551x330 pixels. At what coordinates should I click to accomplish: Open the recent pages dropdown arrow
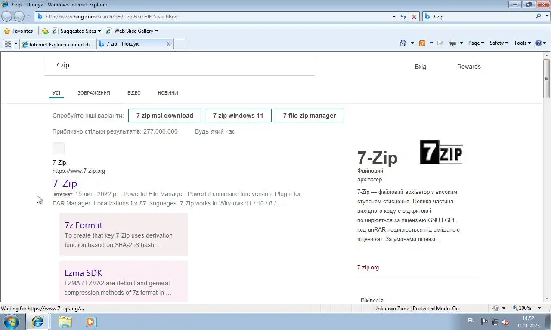point(28,17)
